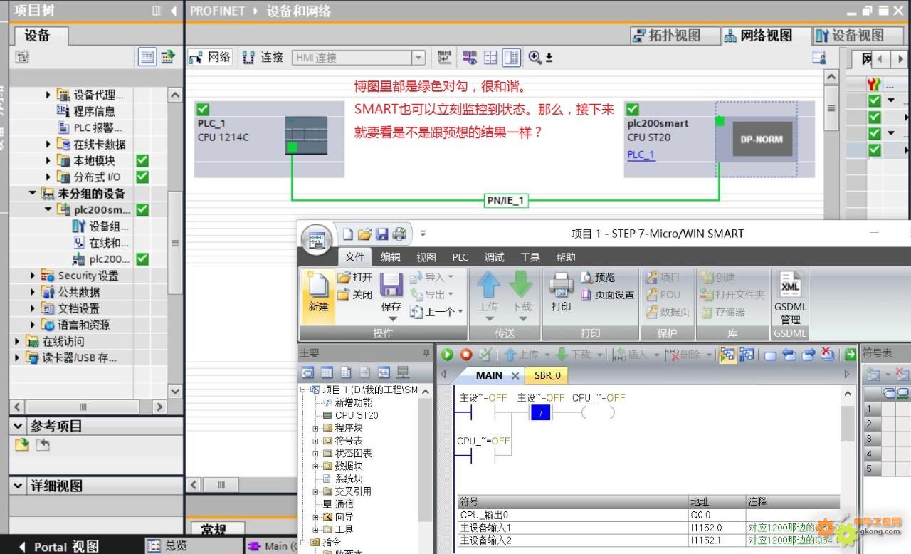Switch to the 文件 ribbon tab
911x554 pixels.
355,257
